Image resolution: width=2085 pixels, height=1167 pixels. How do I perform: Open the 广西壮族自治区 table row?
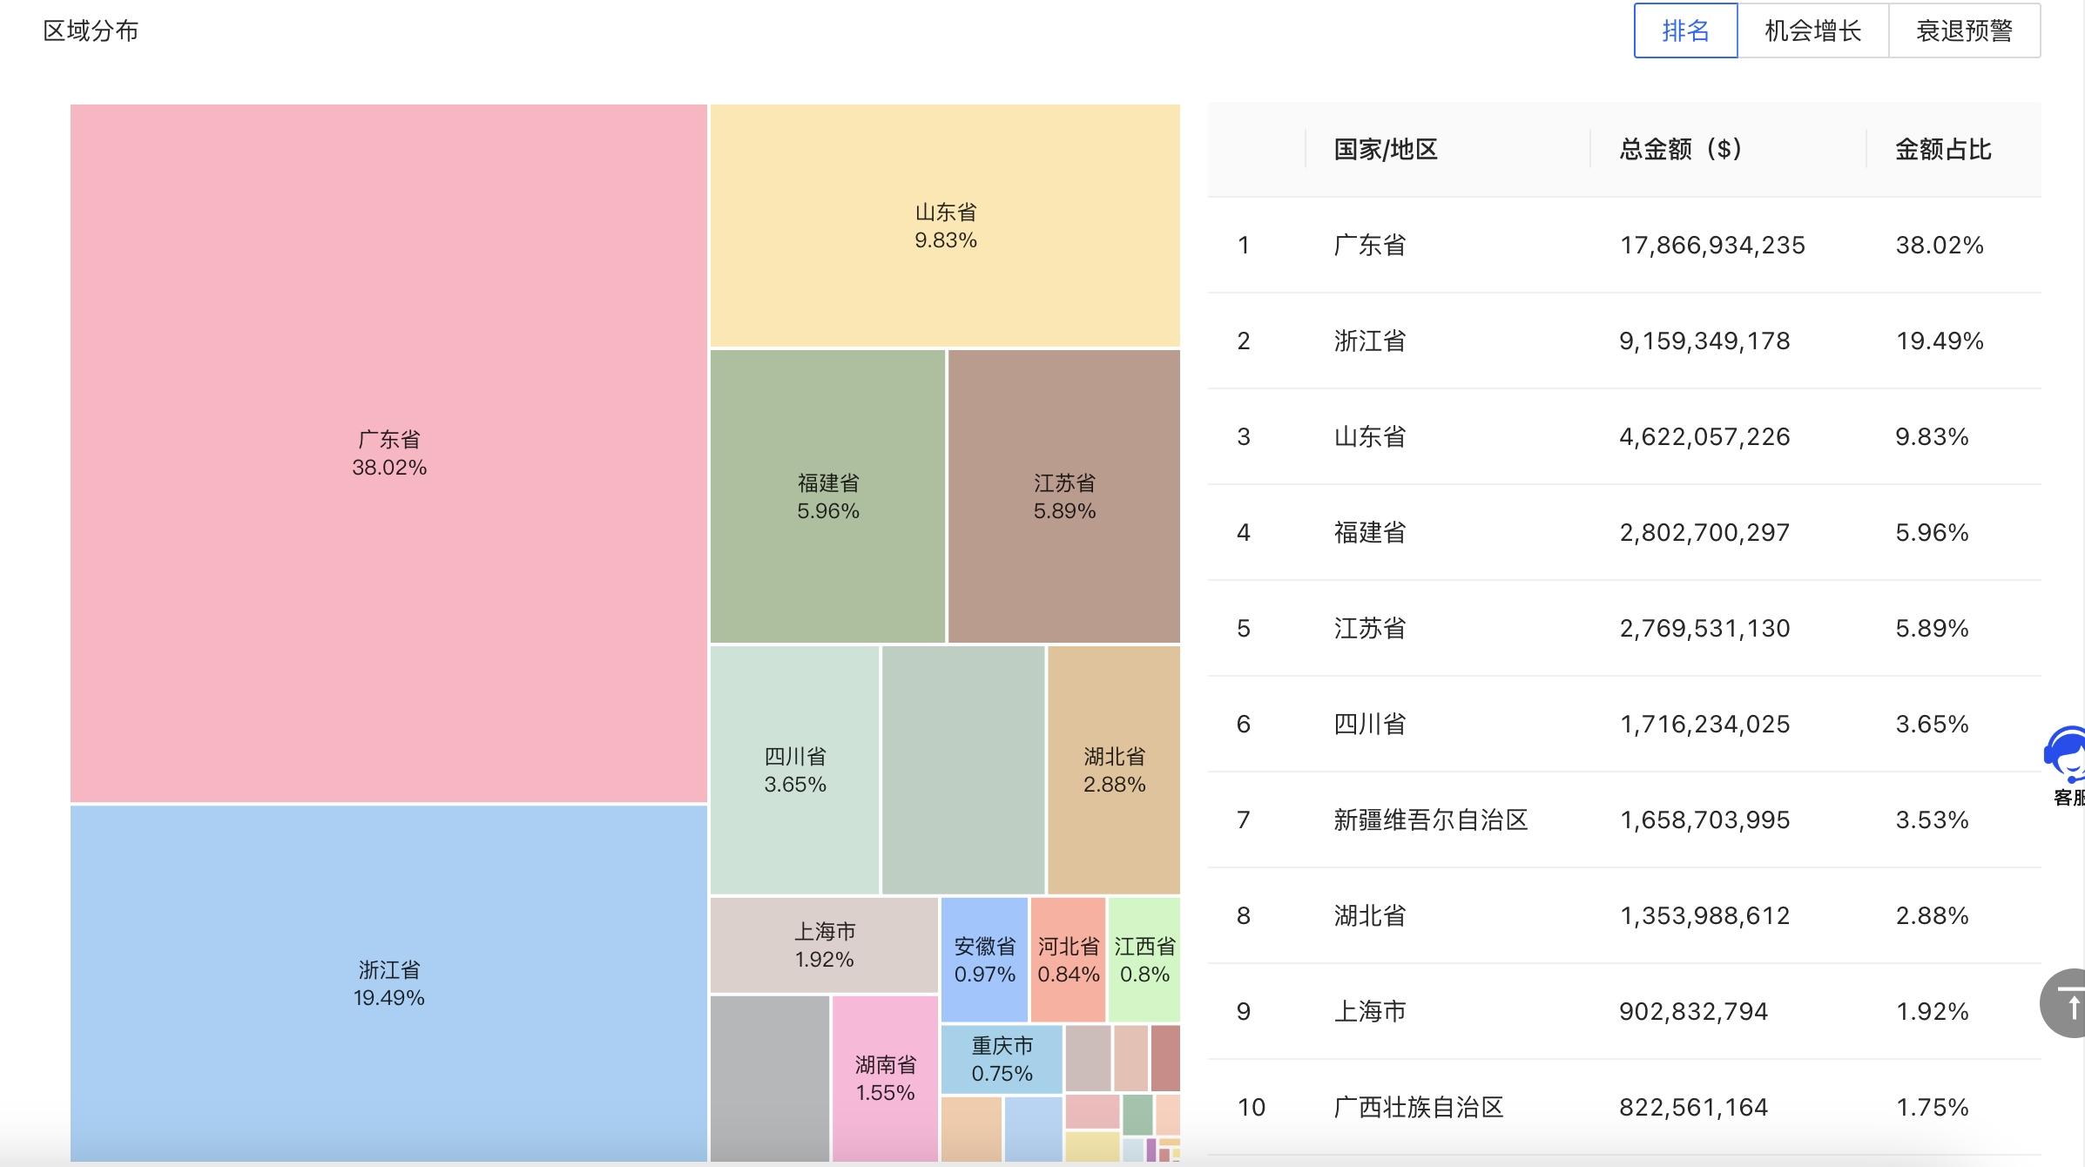[1419, 1107]
